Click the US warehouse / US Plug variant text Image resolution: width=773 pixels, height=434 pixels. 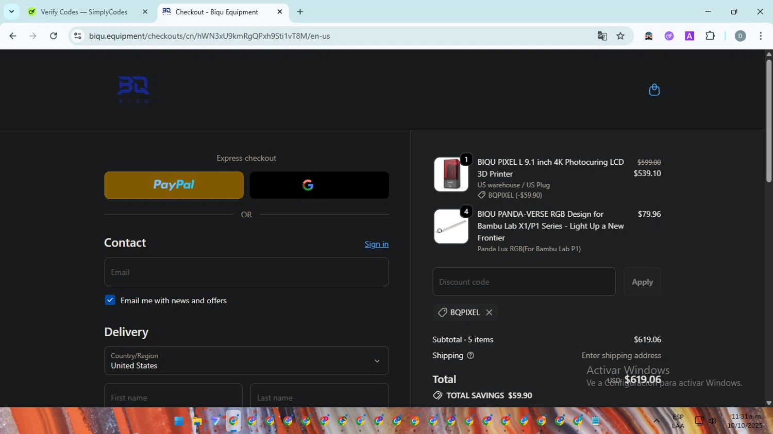tap(513, 185)
